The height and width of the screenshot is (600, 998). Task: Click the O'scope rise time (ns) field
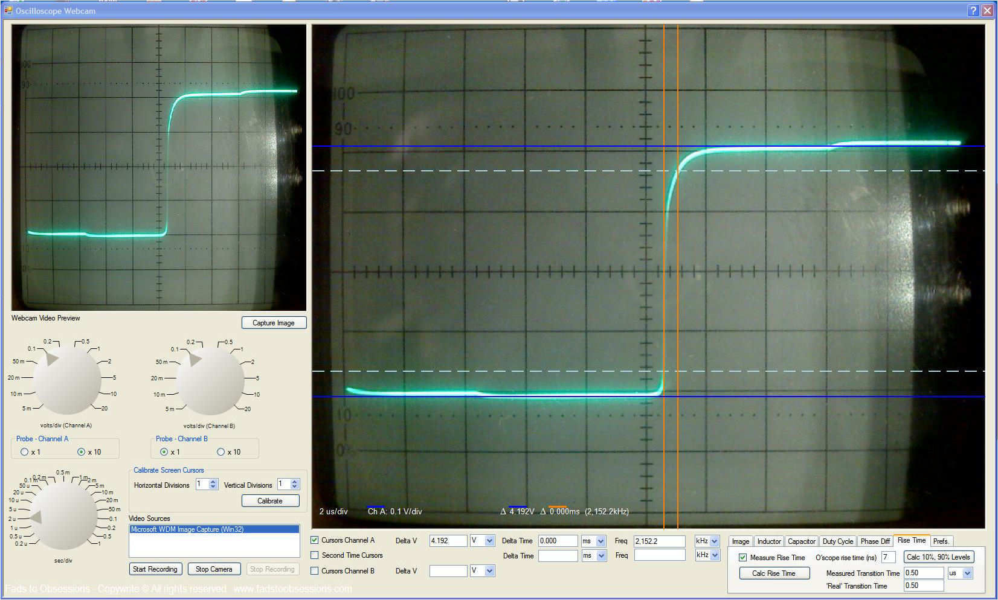click(888, 557)
